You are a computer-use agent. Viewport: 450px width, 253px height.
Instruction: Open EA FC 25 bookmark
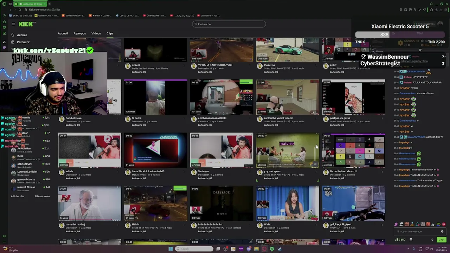point(21,15)
